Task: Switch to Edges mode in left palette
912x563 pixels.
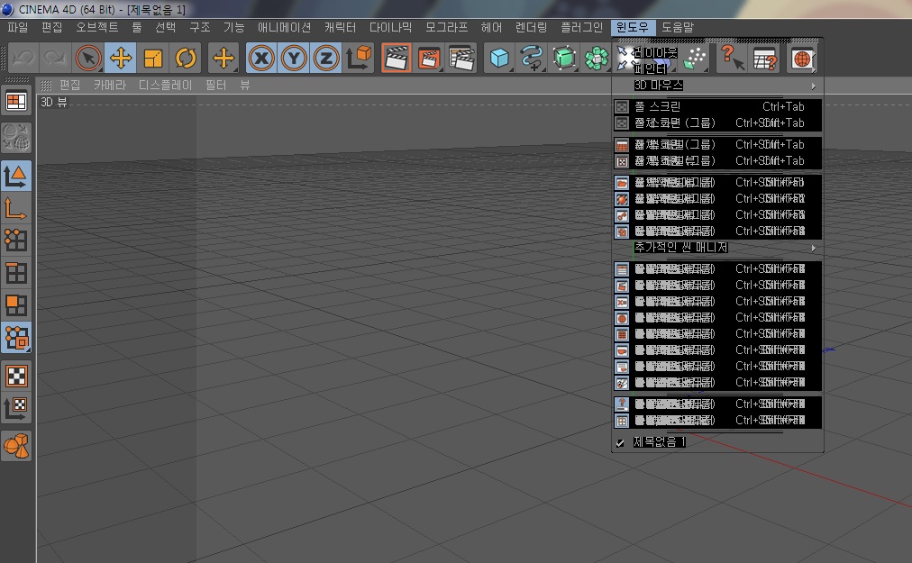Action: 16,273
